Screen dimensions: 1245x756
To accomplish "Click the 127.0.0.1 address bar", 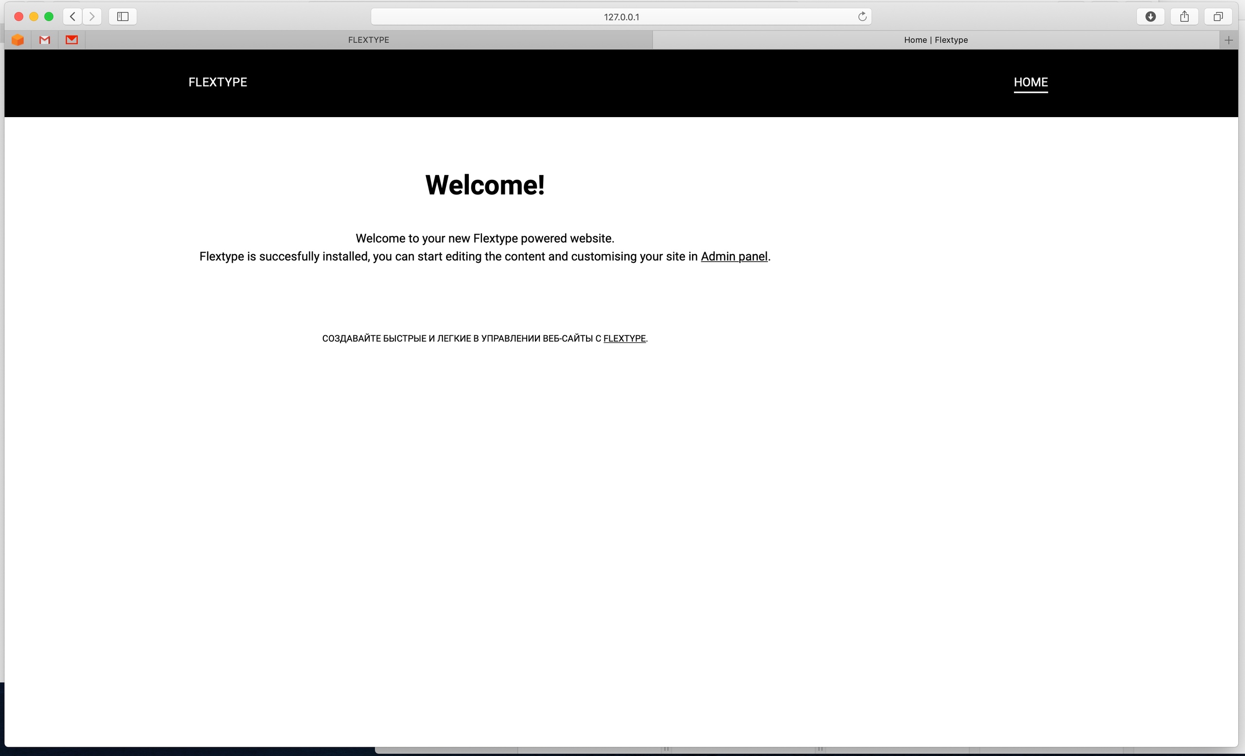I will tap(621, 17).
